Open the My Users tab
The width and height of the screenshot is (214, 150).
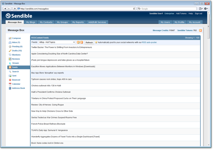[x=165, y=22]
